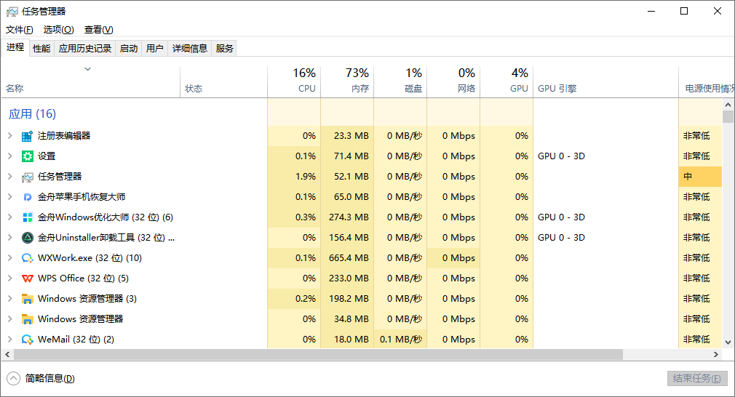Expand the WeMail process group
Image resolution: width=735 pixels, height=397 pixels.
[x=10, y=340]
